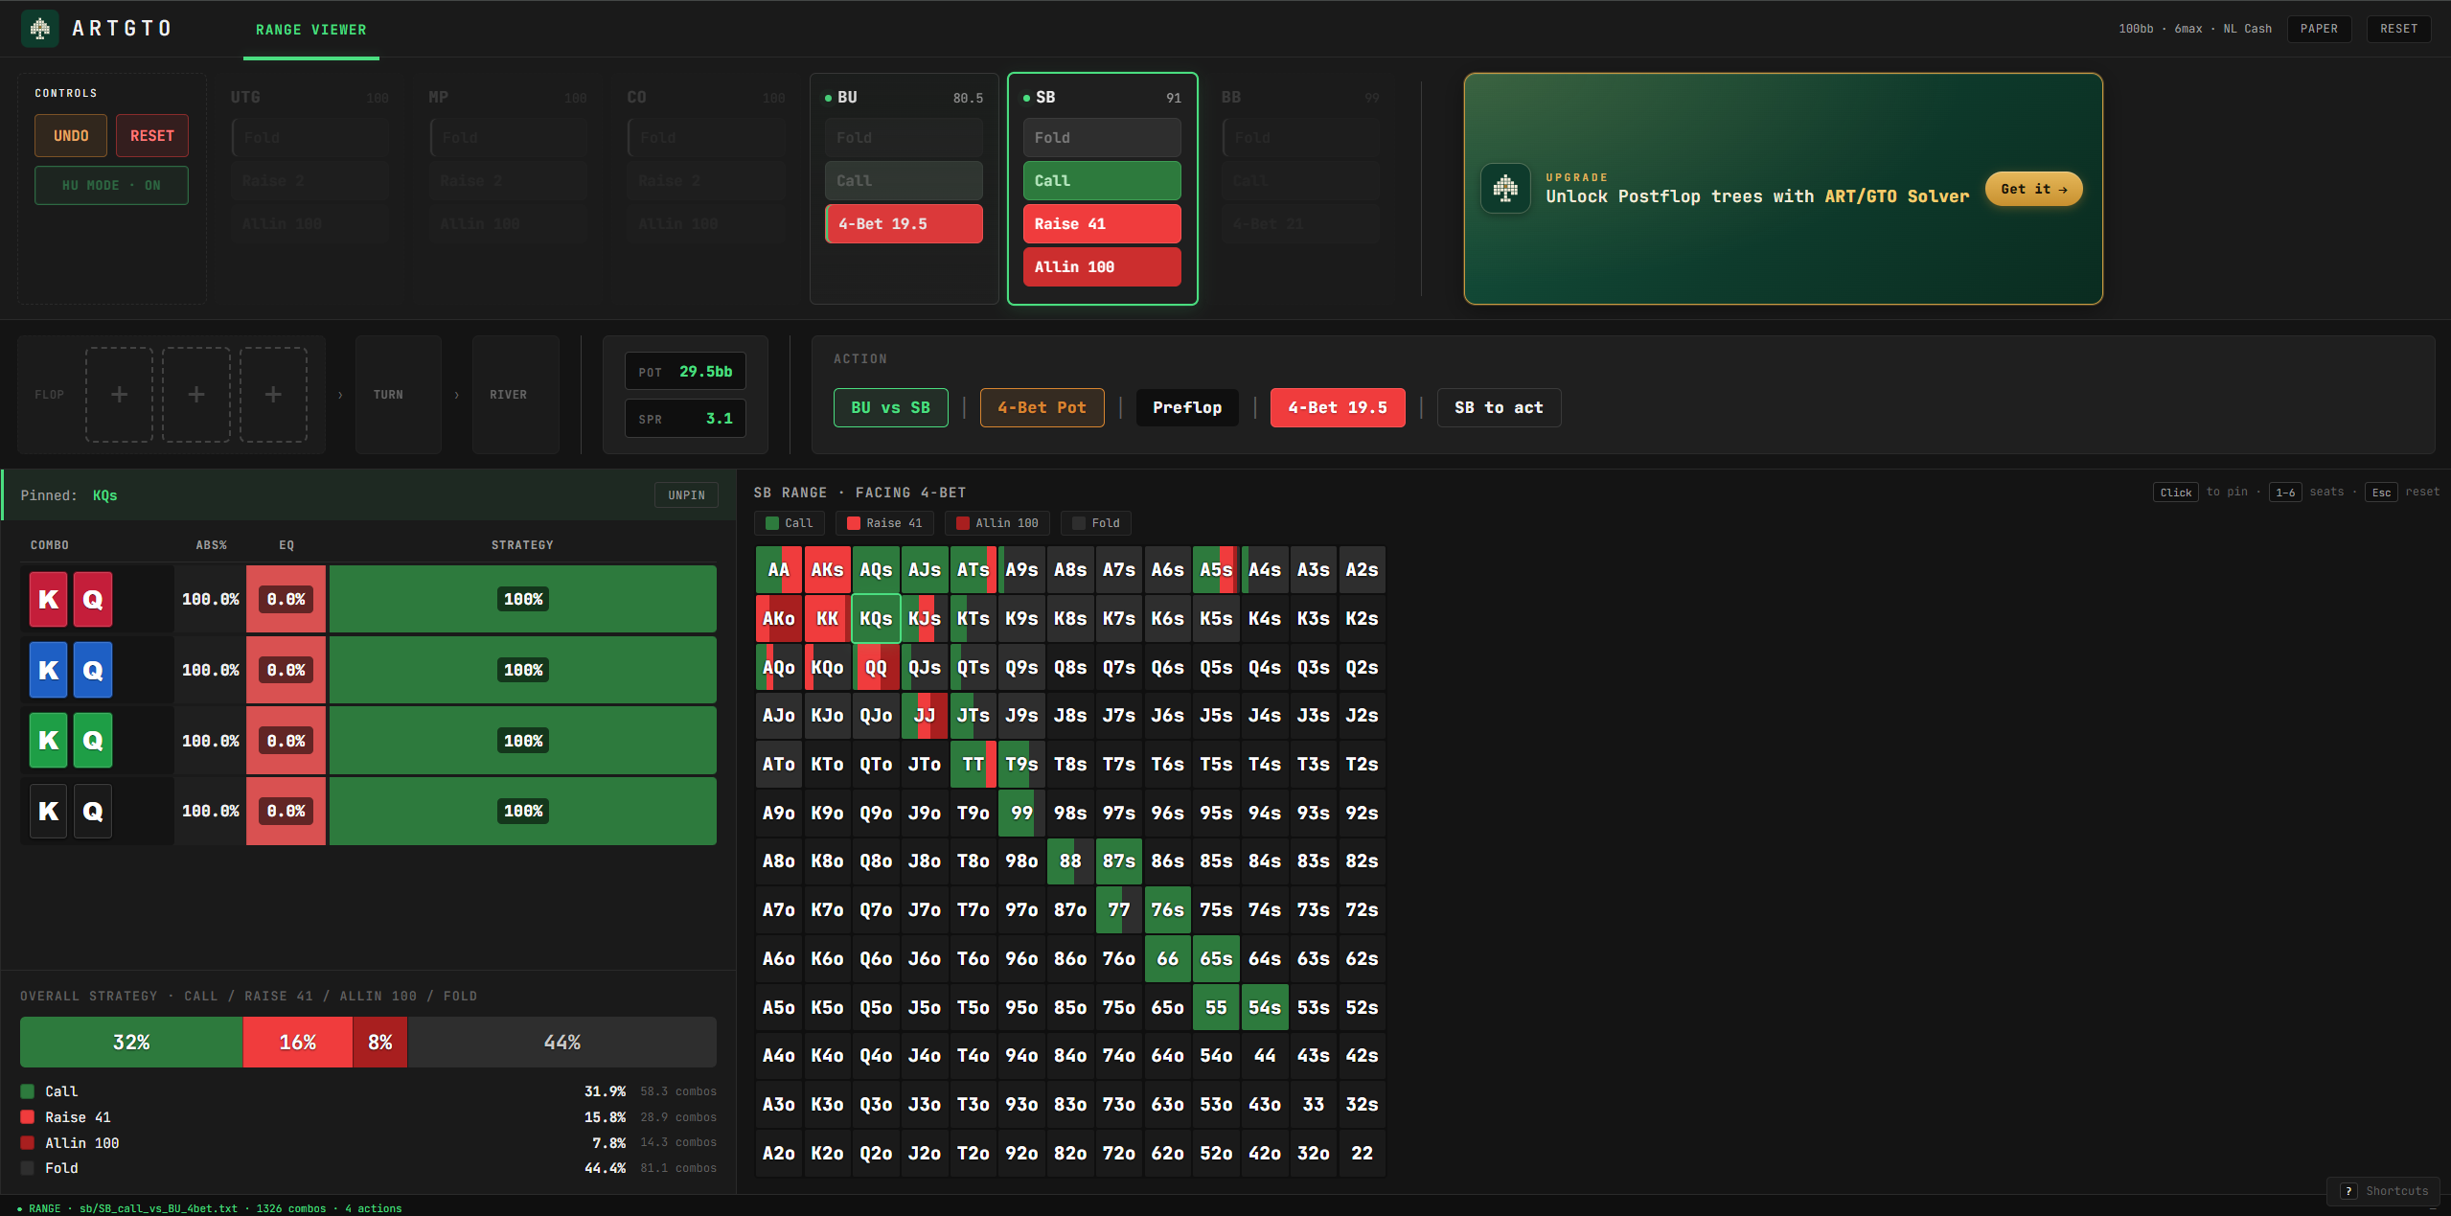2451x1216 pixels.
Task: Unpin the KQs hand
Action: (x=686, y=495)
